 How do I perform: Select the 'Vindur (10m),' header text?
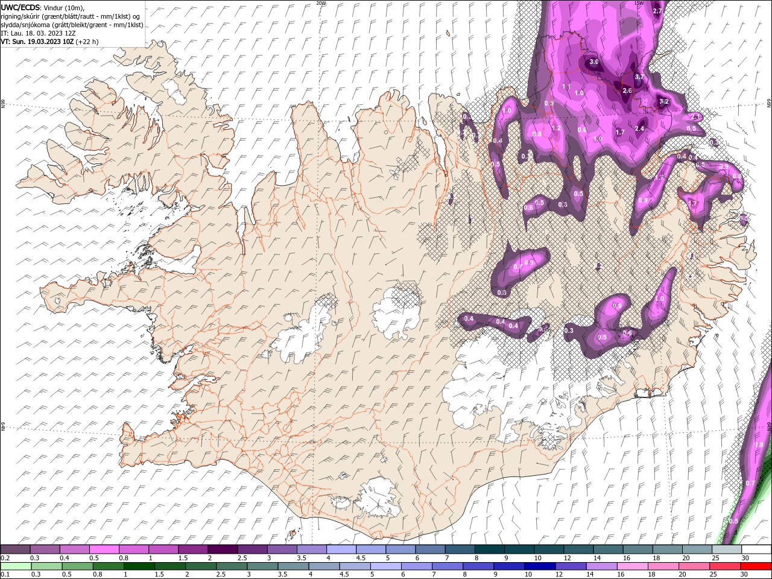click(65, 7)
